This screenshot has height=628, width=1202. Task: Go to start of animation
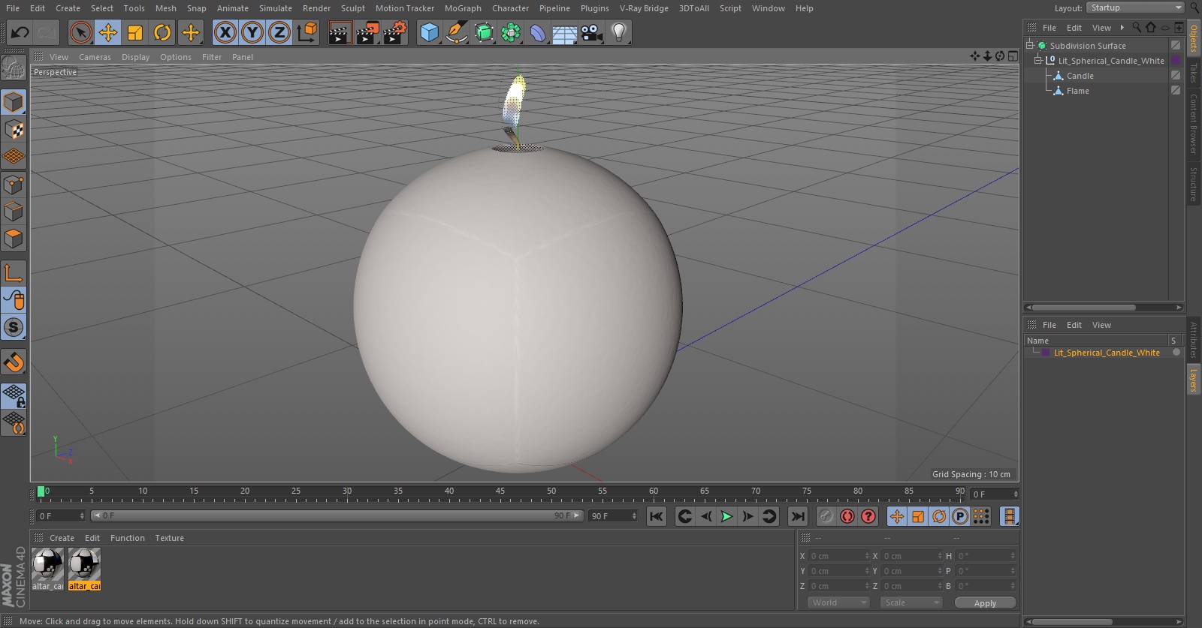click(656, 516)
